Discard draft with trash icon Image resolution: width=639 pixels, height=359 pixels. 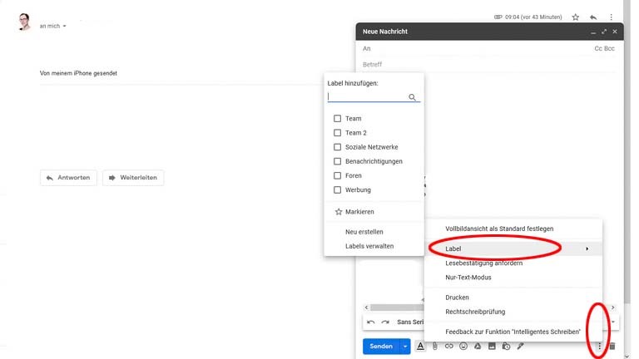[x=612, y=346]
